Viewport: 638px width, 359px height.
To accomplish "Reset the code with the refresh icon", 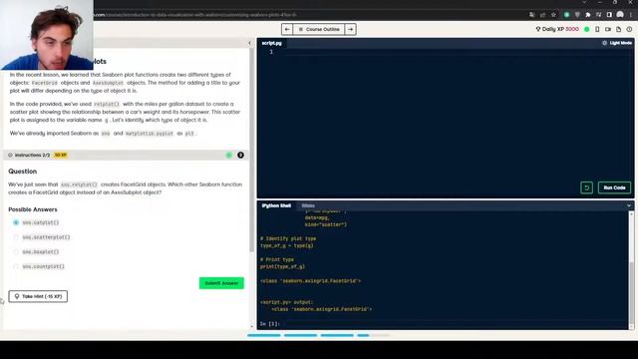I will (x=586, y=187).
